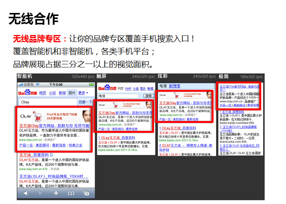Screen dimensions: 286x204
Task: Click the 无线合作 slide title
Action: pos(34,19)
